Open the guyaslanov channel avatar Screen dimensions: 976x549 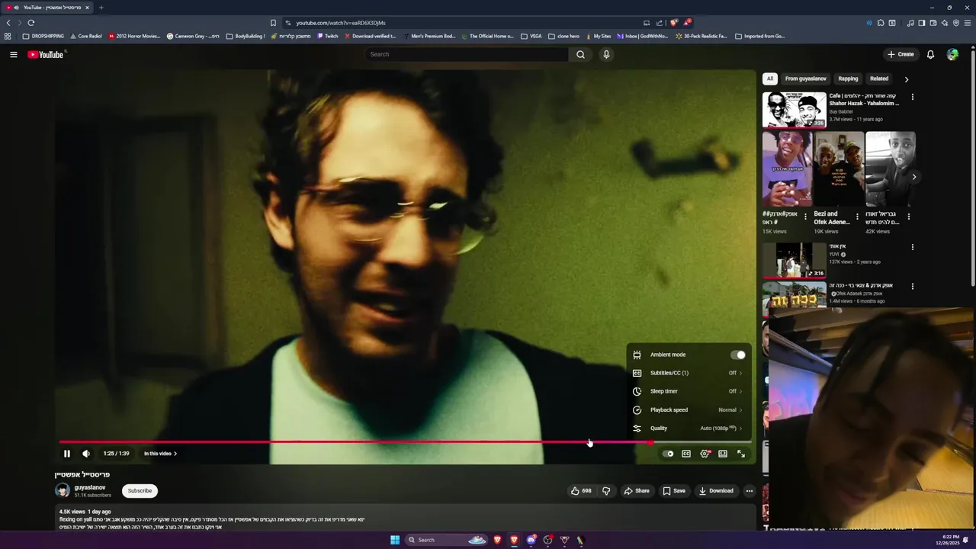pyautogui.click(x=63, y=491)
